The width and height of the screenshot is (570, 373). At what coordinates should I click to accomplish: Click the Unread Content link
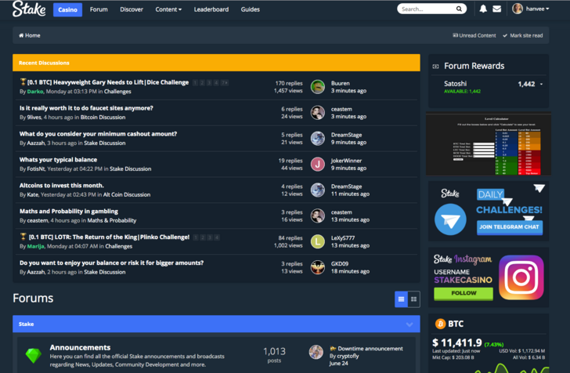point(474,35)
